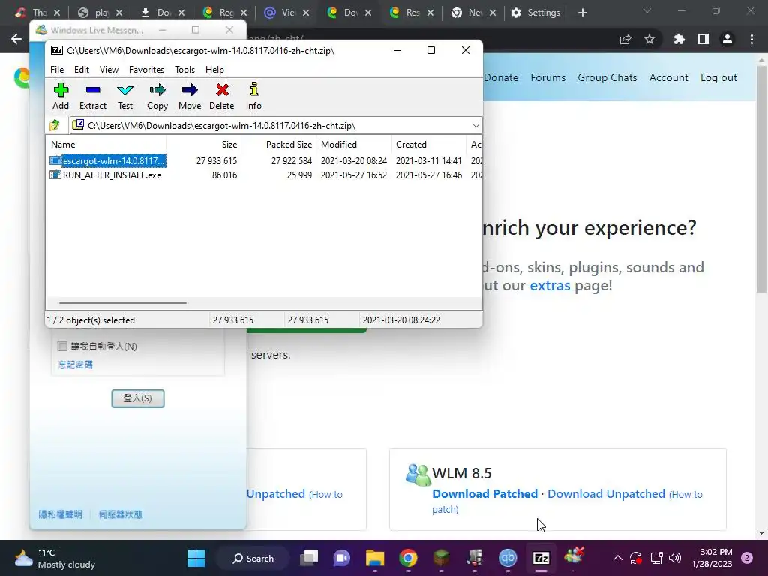Screen dimensions: 768x576
Task: Open the Chrome tab search chevron
Action: click(647, 10)
